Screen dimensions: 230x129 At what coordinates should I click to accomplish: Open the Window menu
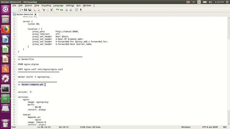click(87, 5)
